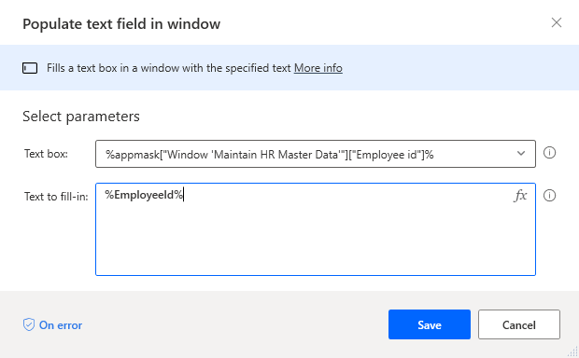Click the dialog title Populate text field in window
579x358 pixels.
click(121, 24)
